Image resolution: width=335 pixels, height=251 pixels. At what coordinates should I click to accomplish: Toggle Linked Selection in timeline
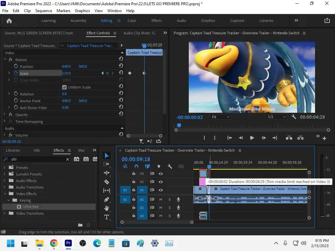(148, 166)
